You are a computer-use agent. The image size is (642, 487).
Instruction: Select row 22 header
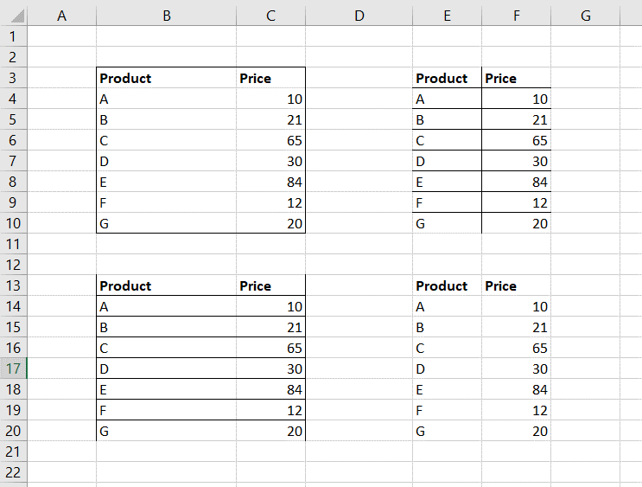pos(14,471)
